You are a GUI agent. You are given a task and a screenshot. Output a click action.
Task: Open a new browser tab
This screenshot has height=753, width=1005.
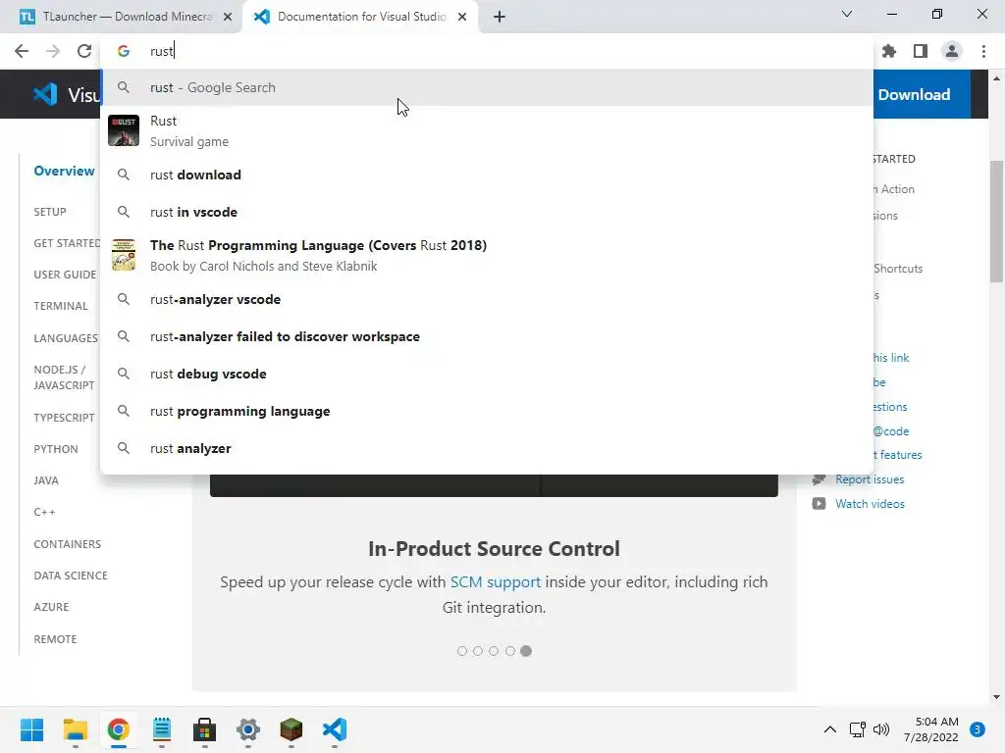(x=500, y=17)
